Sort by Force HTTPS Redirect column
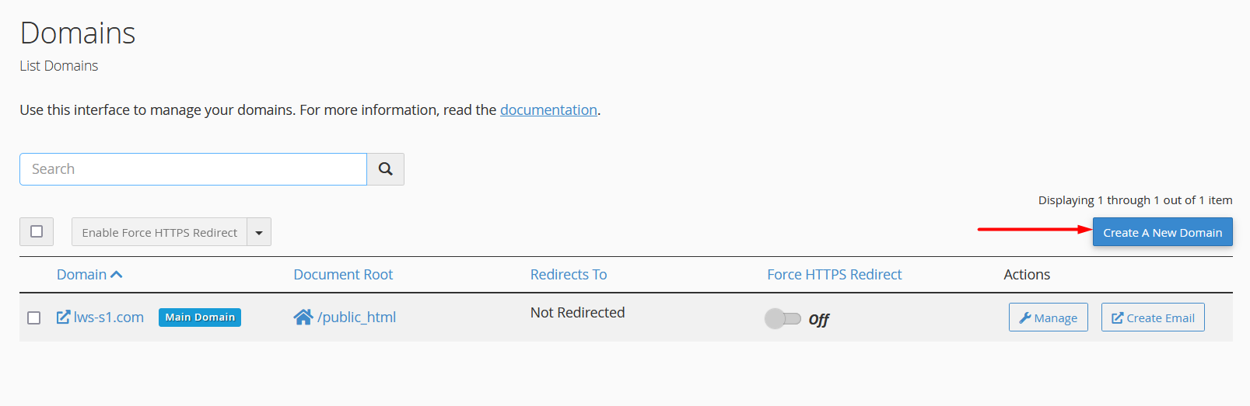 coord(834,275)
